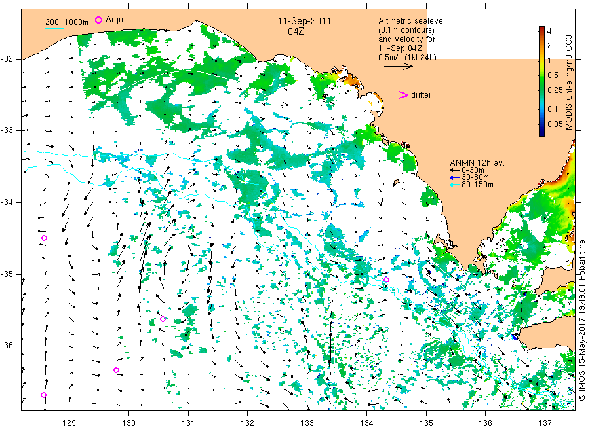Click the '80-150m' depth label
This screenshot has width=590, height=432.
click(x=477, y=185)
